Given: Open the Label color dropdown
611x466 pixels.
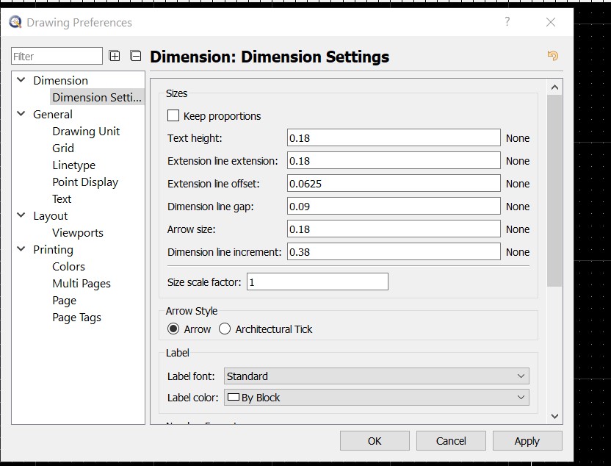Looking at the screenshot, I should (377, 398).
